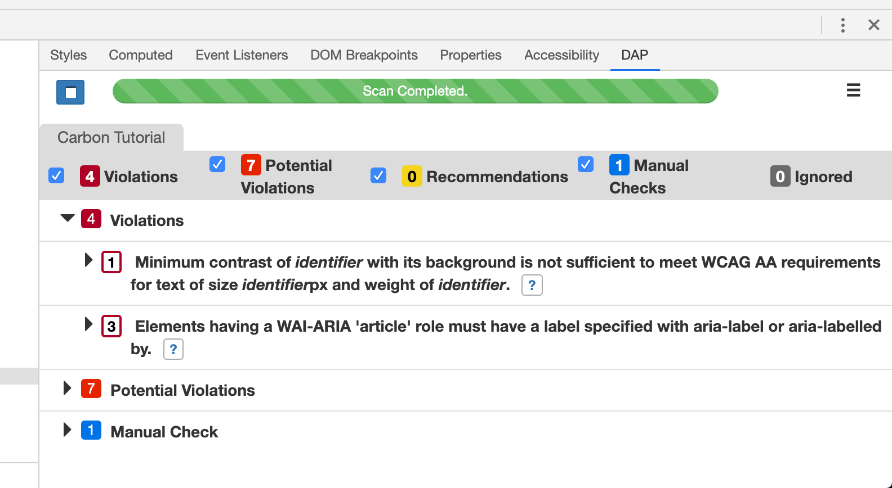Uncheck the Manual Checks checkbox

(x=586, y=164)
